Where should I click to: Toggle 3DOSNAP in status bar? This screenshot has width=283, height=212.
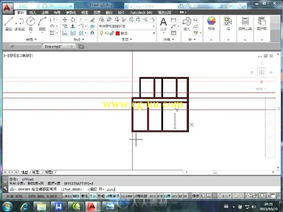pyautogui.click(x=127, y=196)
